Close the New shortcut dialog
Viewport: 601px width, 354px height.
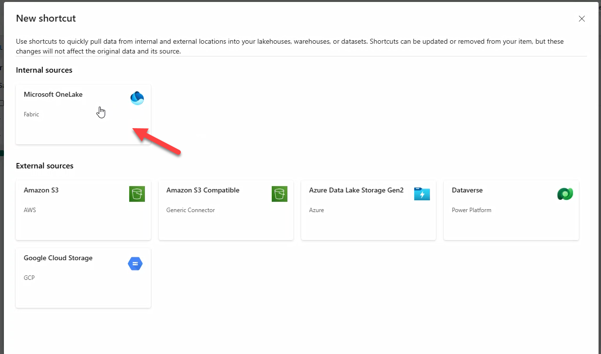point(582,19)
